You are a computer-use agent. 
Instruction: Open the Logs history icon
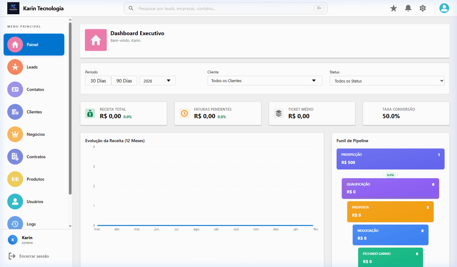(x=15, y=224)
